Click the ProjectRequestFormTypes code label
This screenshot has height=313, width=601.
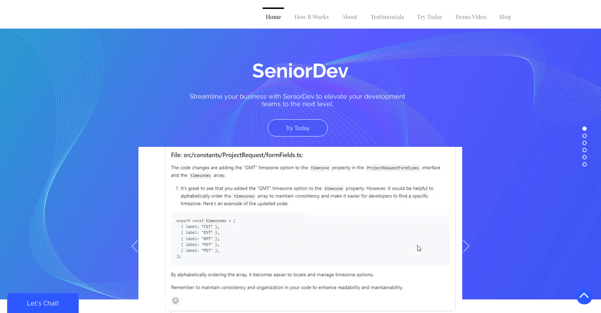392,168
